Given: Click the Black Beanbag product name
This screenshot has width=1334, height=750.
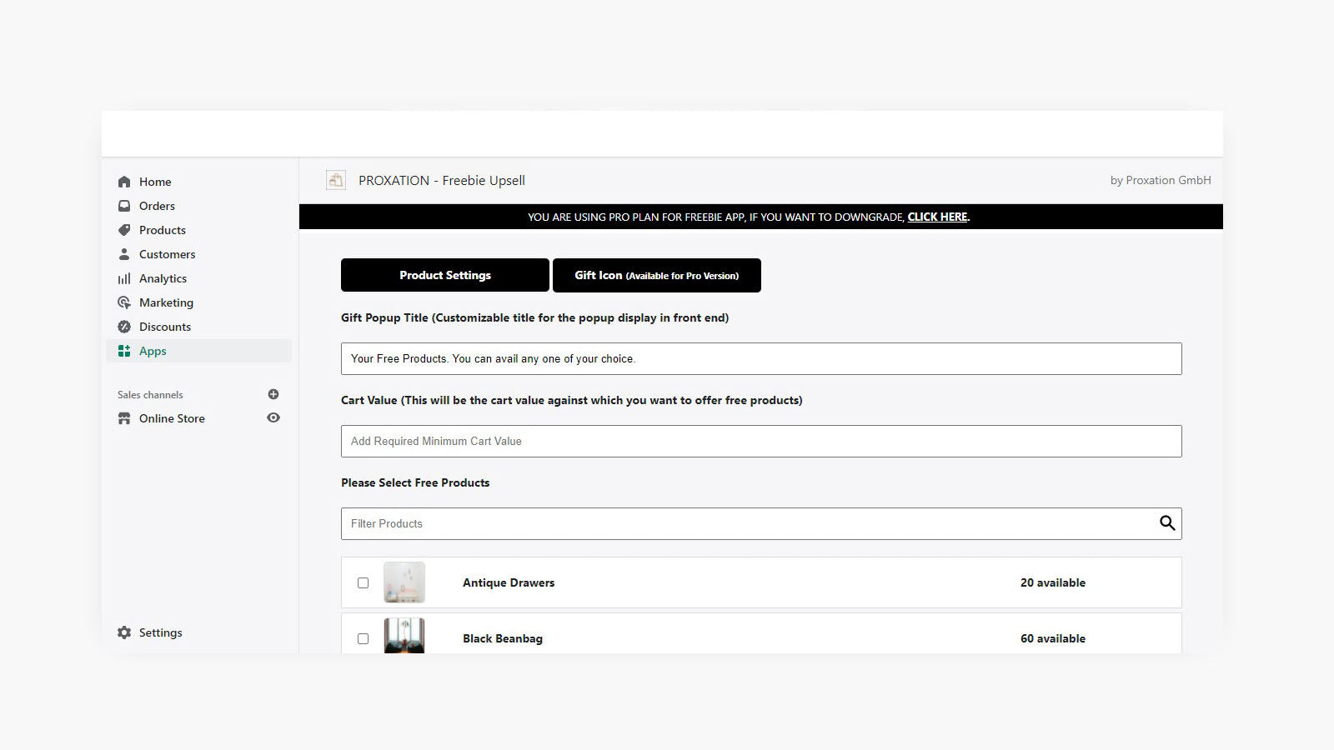Looking at the screenshot, I should (503, 638).
